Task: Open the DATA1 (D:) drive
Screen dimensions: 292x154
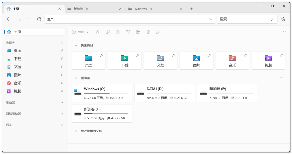Action: (x=164, y=93)
